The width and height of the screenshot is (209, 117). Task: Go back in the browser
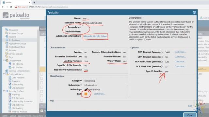3,7
